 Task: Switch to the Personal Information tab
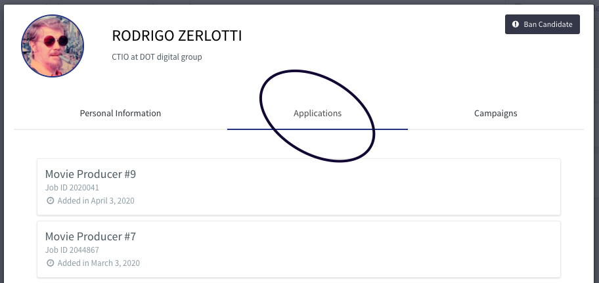click(x=120, y=114)
